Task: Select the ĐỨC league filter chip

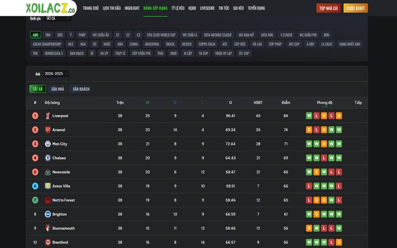Action: click(60, 35)
